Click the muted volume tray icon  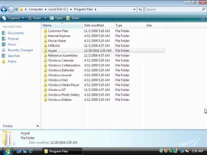pyautogui.click(x=187, y=151)
